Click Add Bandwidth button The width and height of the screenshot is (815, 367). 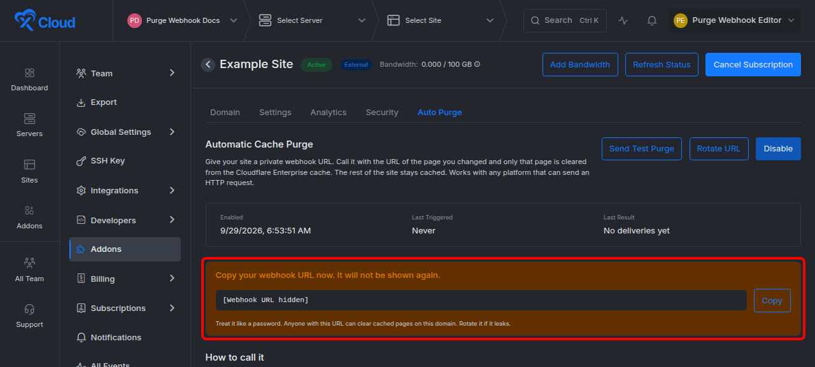(580, 64)
